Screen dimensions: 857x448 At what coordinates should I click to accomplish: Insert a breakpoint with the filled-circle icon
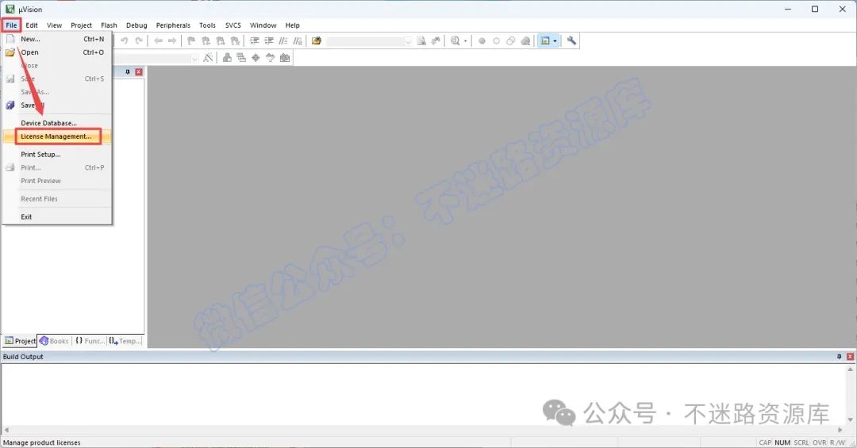pos(482,41)
